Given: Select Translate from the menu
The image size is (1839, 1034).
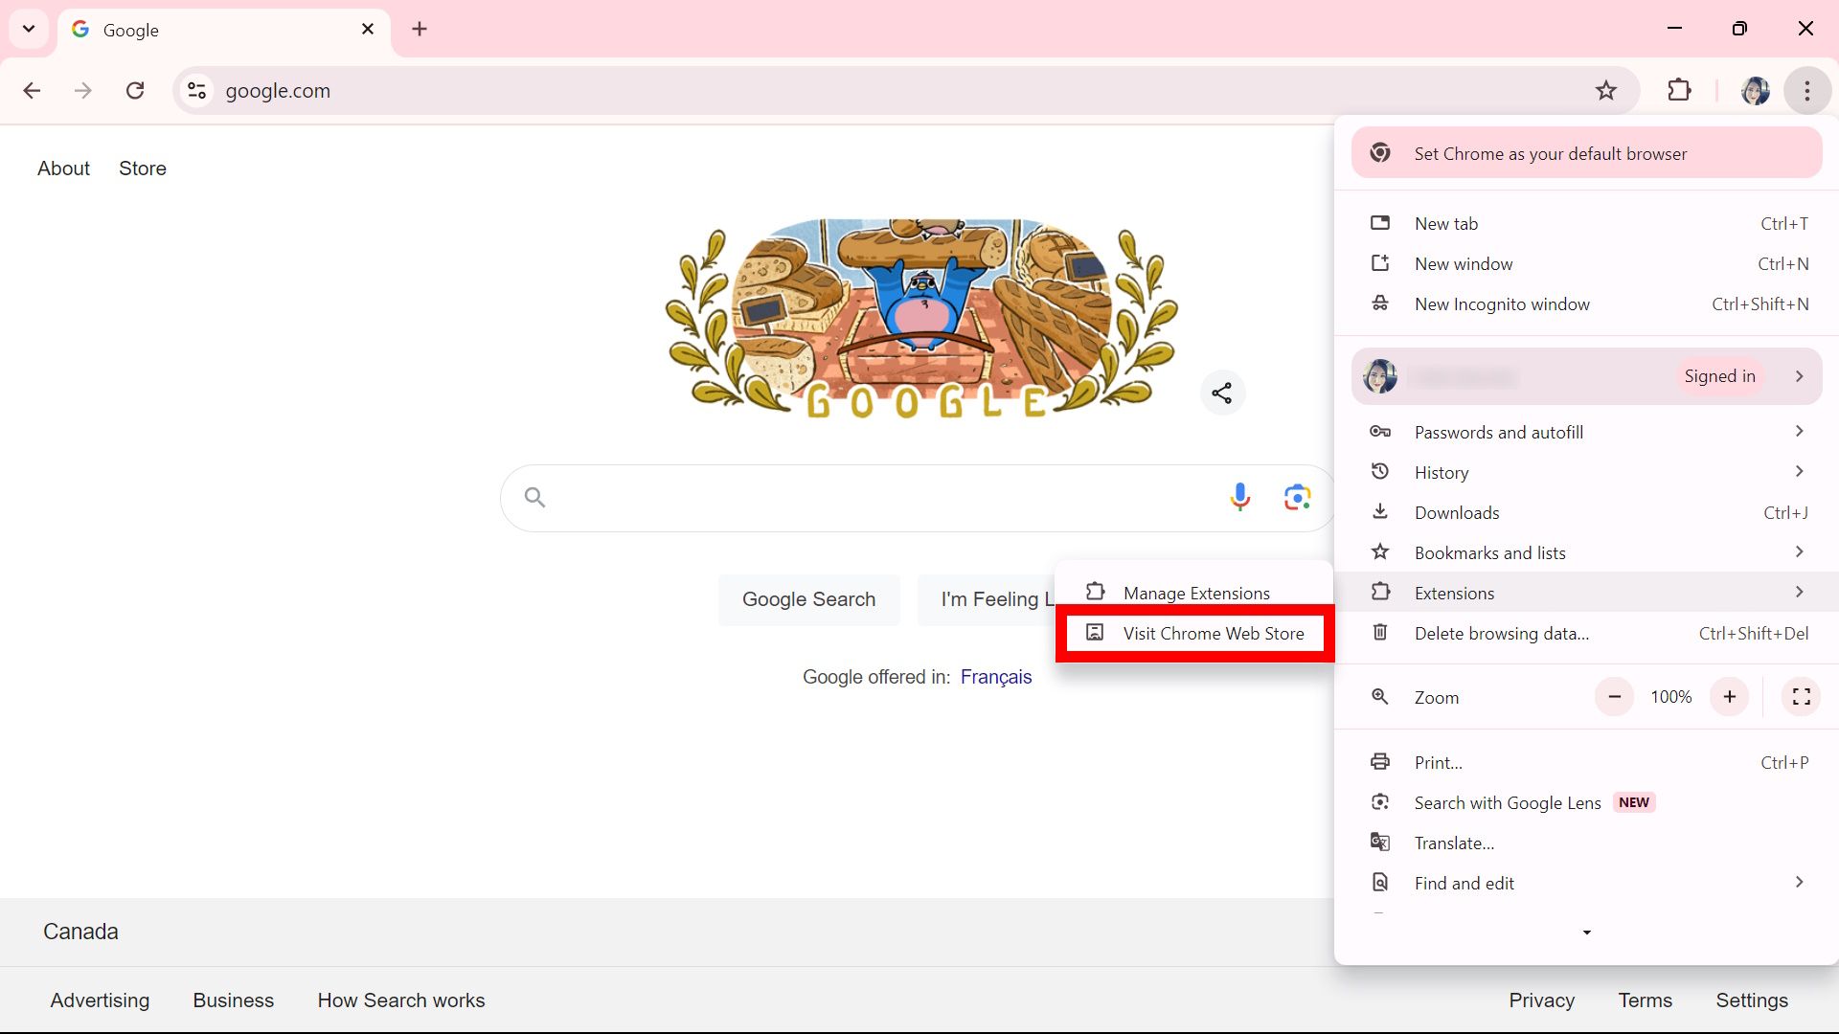Looking at the screenshot, I should click(1586, 843).
